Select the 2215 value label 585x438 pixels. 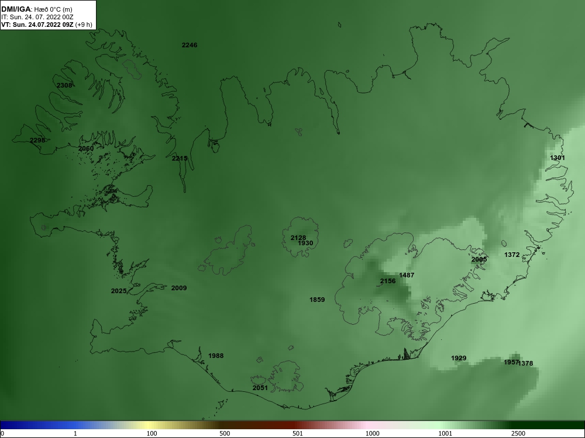180,158
